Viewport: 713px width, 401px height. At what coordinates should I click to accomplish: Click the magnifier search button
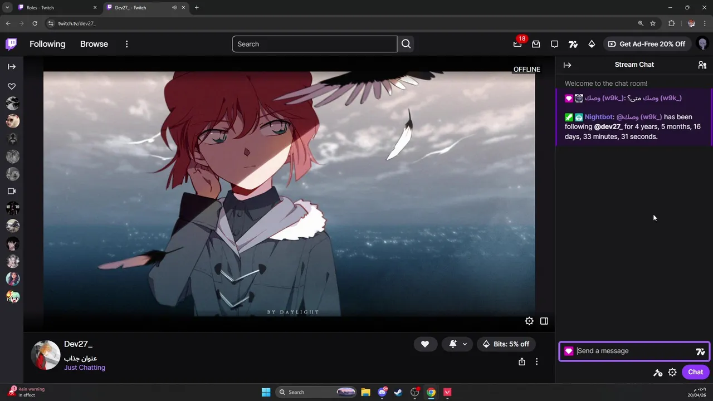pos(406,44)
